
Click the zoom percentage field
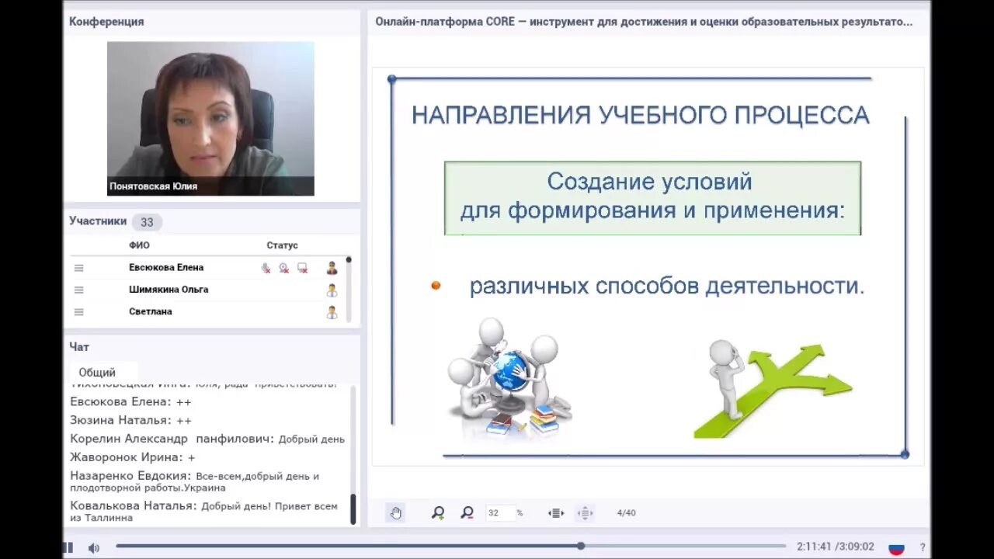click(x=500, y=512)
